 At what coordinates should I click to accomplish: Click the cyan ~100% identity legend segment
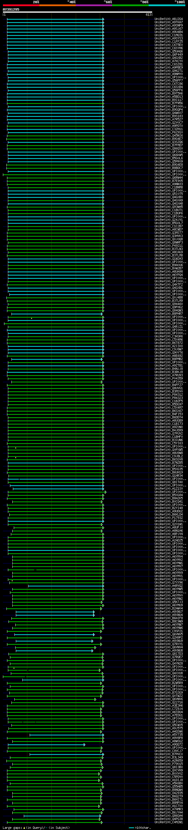[x=167, y=5]
